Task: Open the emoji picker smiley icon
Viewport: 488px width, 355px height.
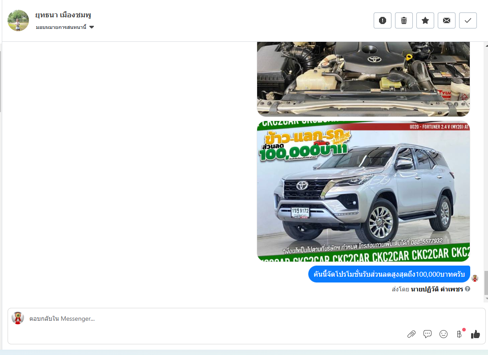Action: tap(444, 334)
